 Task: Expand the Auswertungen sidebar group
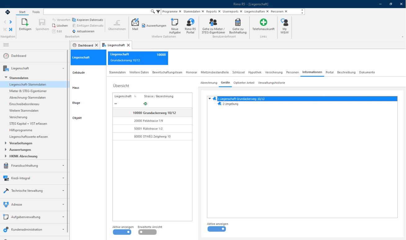(x=6, y=150)
